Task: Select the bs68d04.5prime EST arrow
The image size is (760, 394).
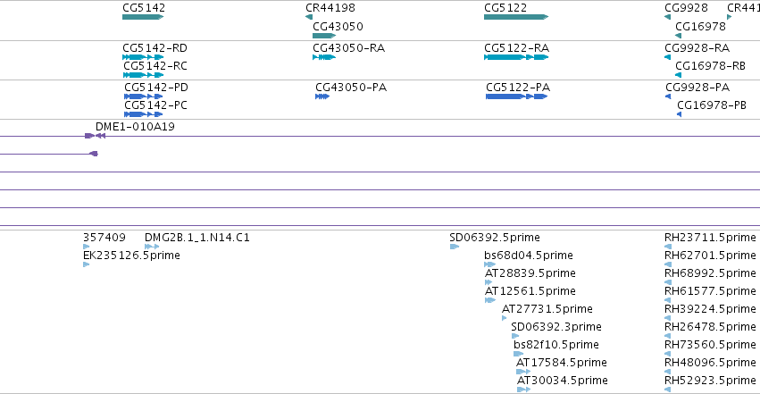Action: 489,264
